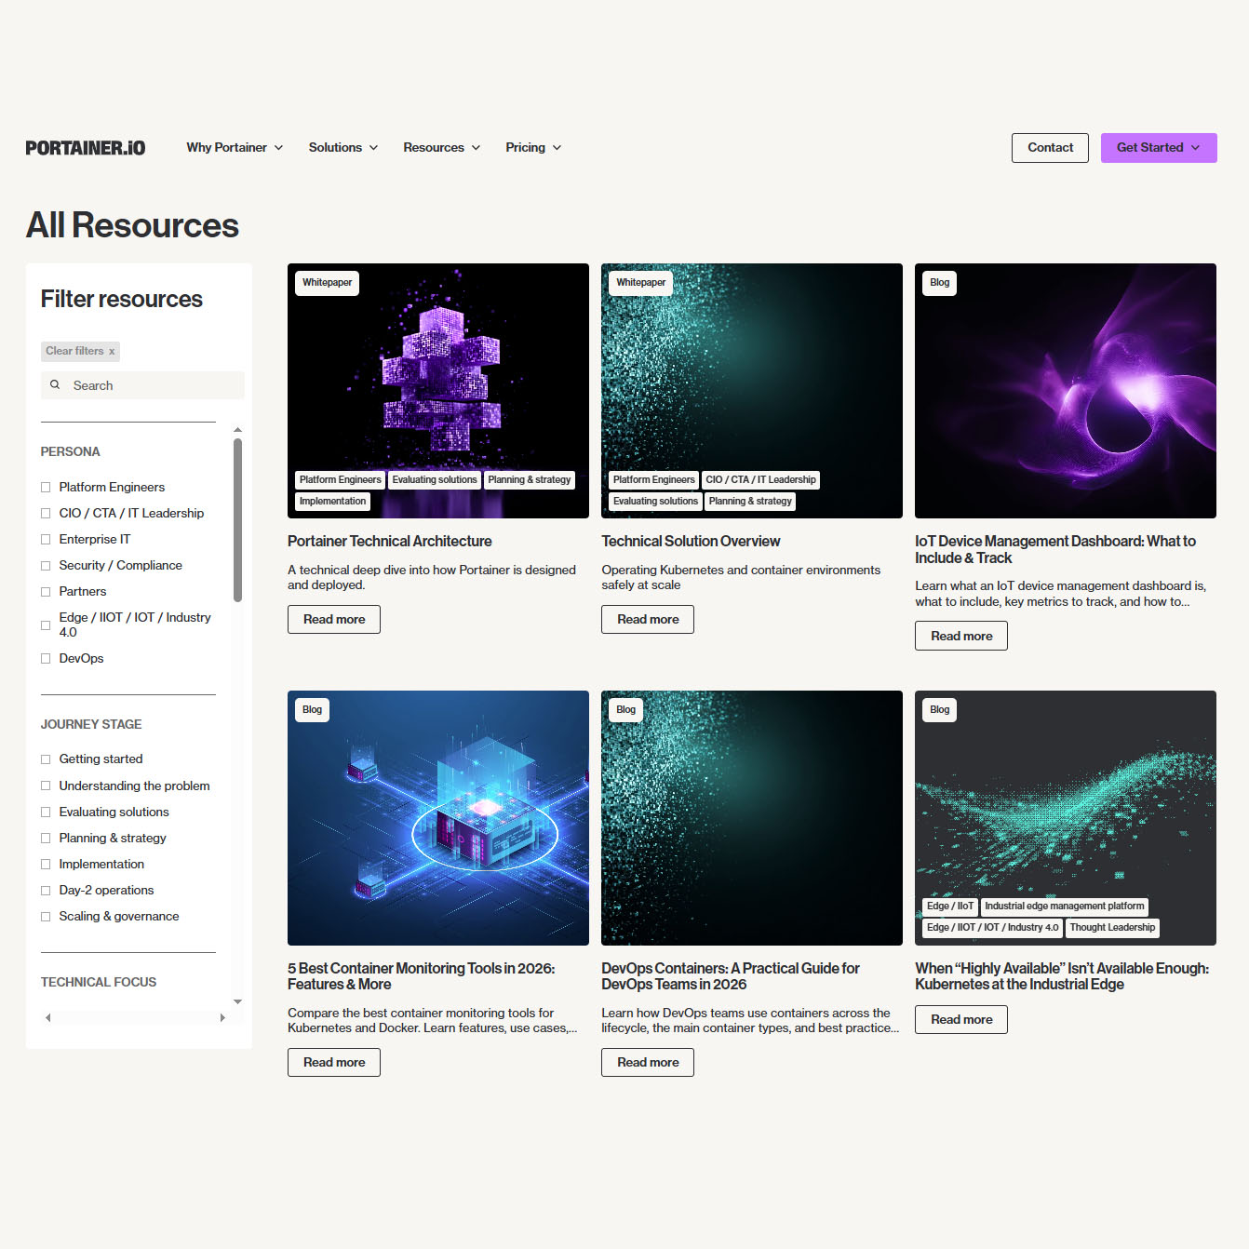Viewport: 1249px width, 1249px height.
Task: Select the Implementation journey stage checkbox
Action: click(x=46, y=864)
